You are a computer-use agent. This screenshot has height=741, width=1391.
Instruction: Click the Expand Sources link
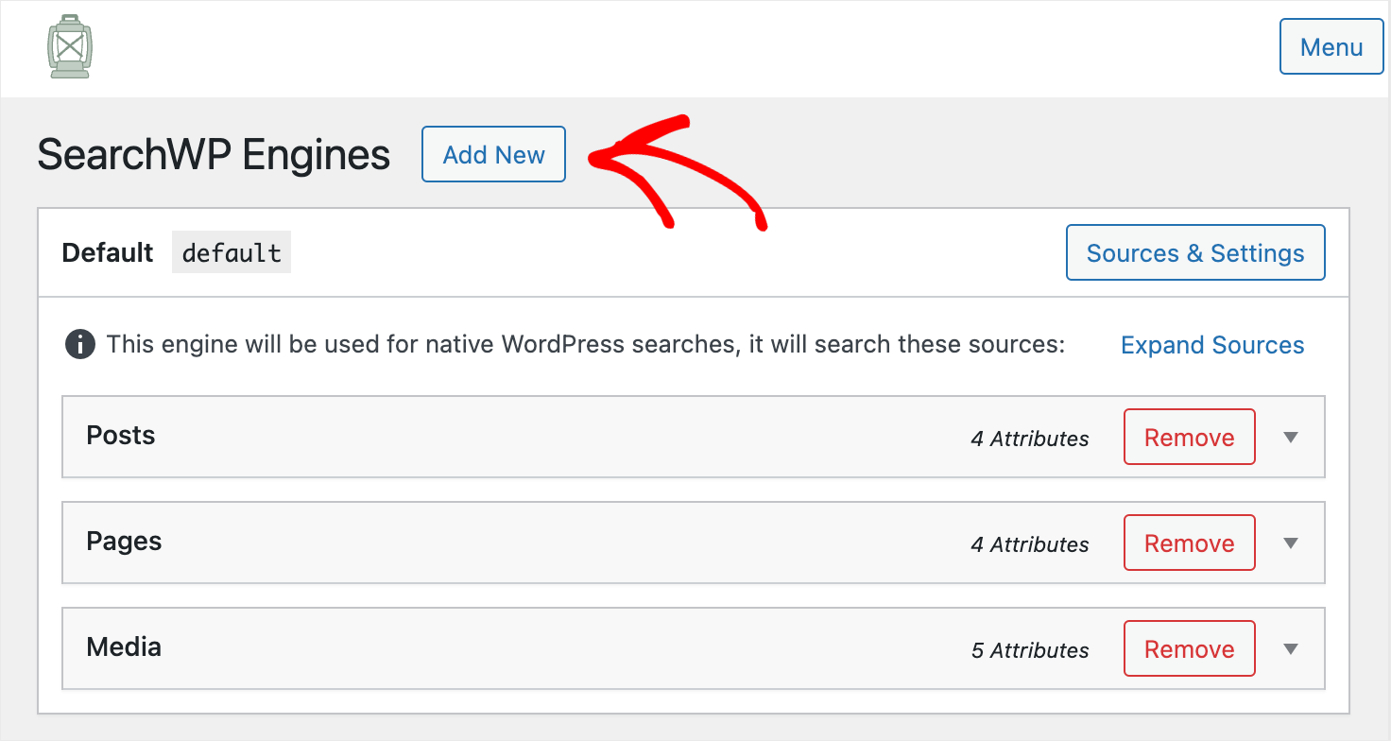click(x=1212, y=345)
